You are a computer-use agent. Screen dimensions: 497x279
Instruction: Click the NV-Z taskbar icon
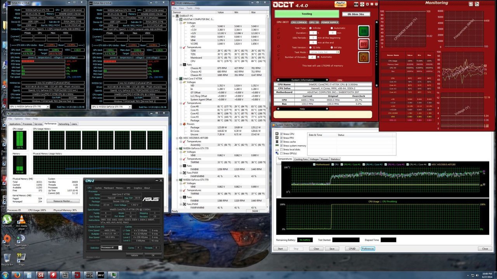[x=100, y=275]
